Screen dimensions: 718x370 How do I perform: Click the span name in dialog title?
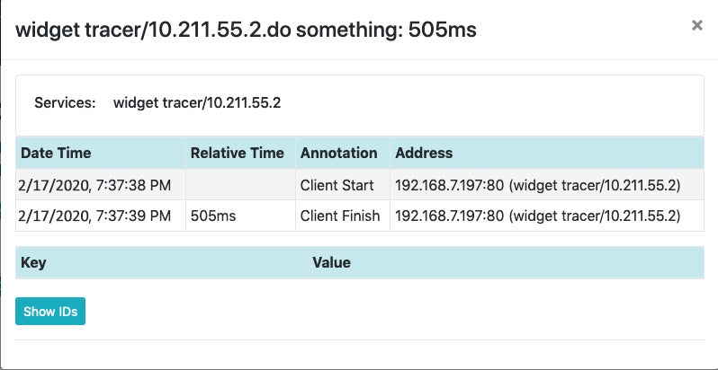208,30
